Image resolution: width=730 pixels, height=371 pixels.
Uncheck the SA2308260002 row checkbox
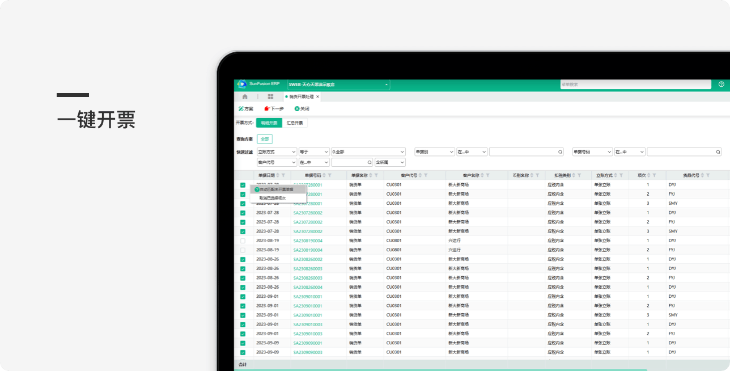click(243, 259)
